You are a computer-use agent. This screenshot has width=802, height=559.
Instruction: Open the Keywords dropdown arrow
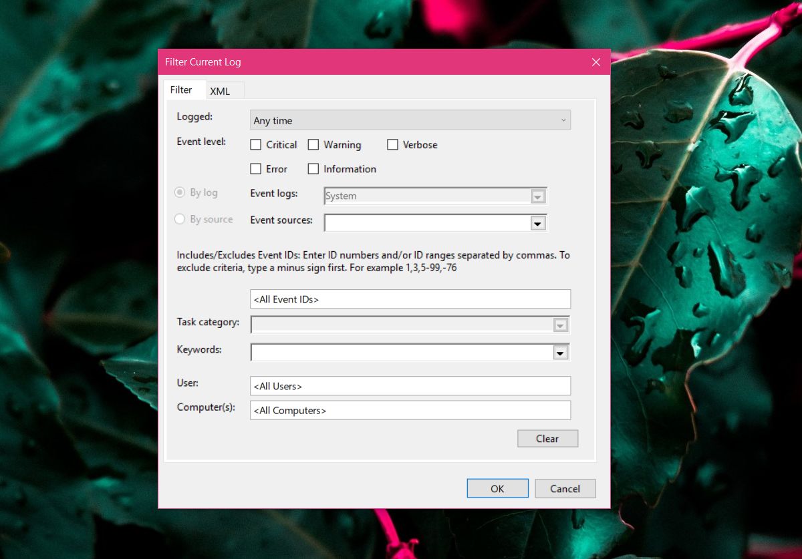pos(561,353)
